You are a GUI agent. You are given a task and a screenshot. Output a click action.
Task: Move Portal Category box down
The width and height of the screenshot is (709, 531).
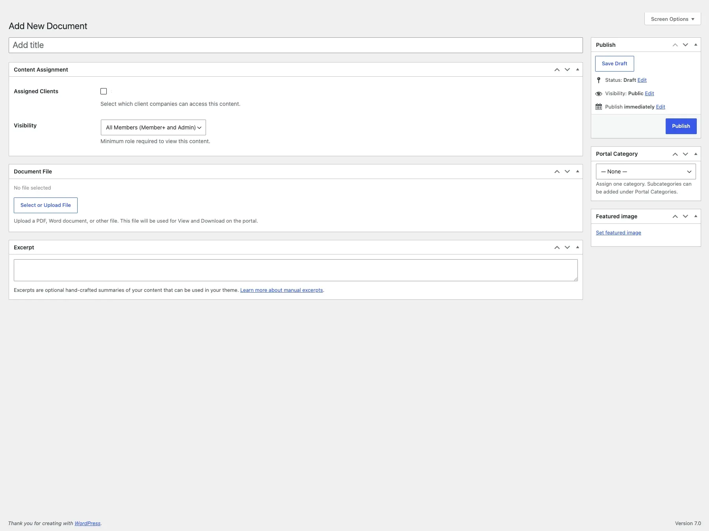click(x=685, y=154)
